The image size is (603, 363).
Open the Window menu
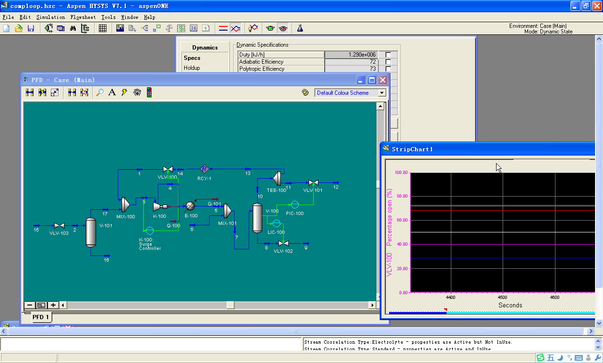point(130,17)
